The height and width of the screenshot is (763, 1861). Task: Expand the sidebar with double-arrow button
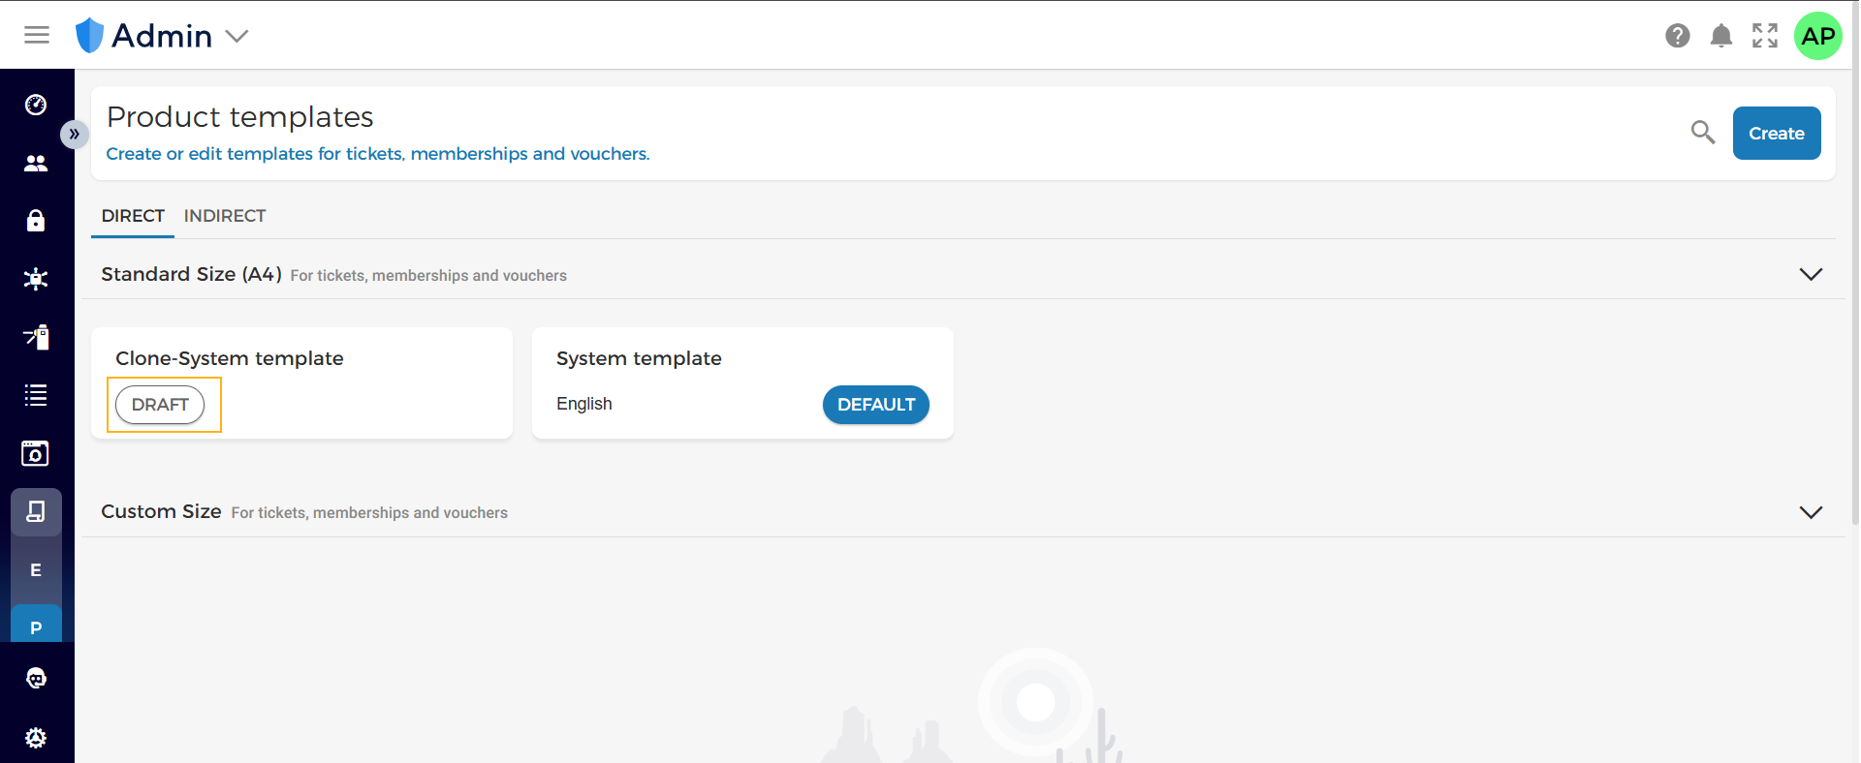pos(75,134)
